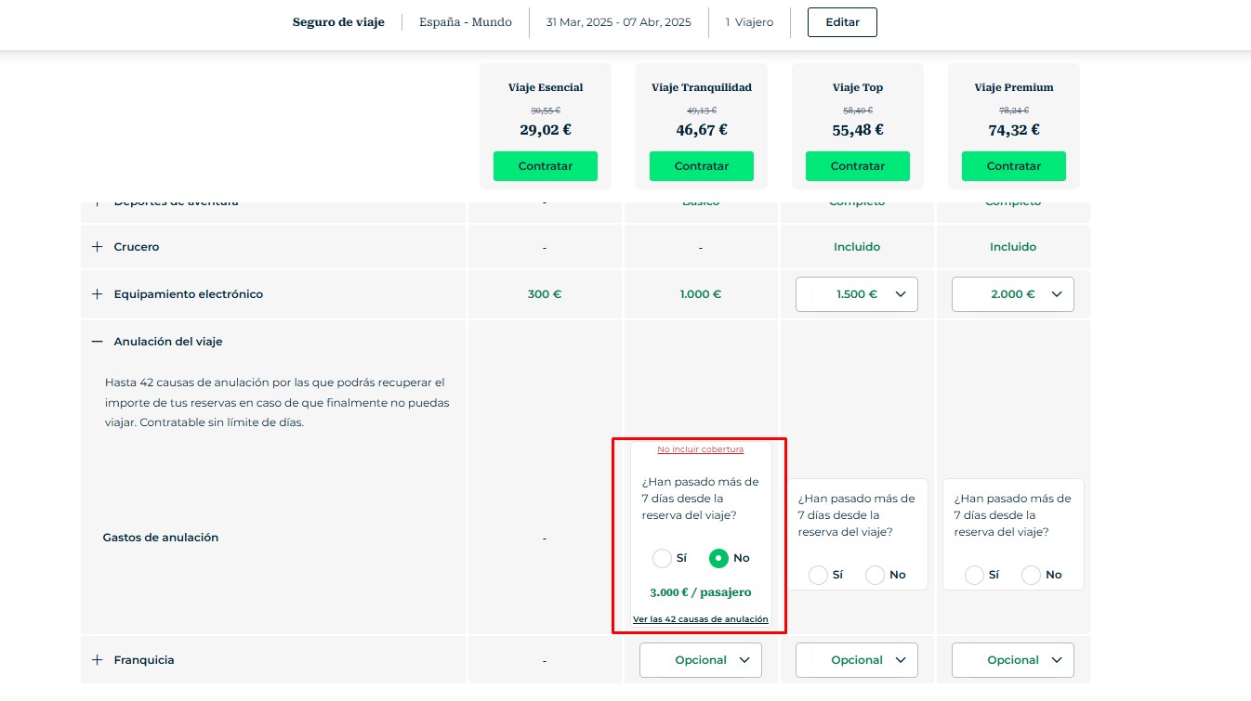Click the 1.000 € Tranquilidad equipment value
Screen dimensions: 1251x701
(701, 294)
